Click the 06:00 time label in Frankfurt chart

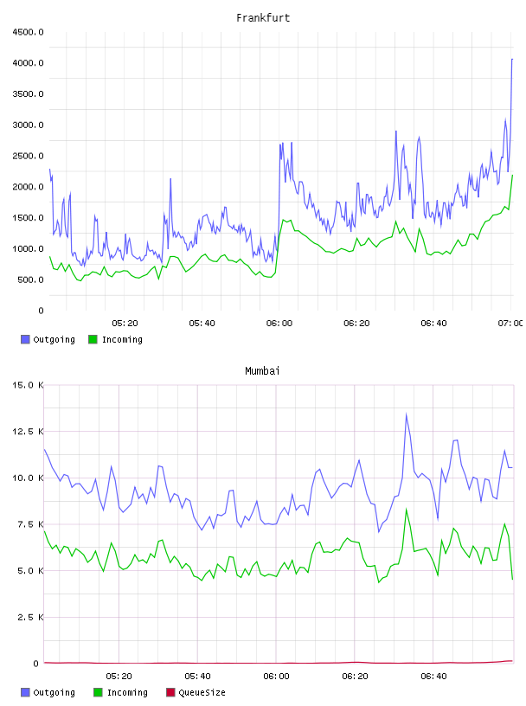tap(279, 324)
